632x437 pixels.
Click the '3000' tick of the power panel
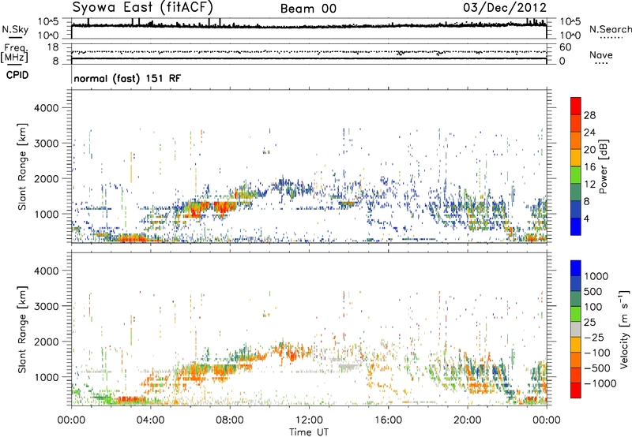click(46, 144)
